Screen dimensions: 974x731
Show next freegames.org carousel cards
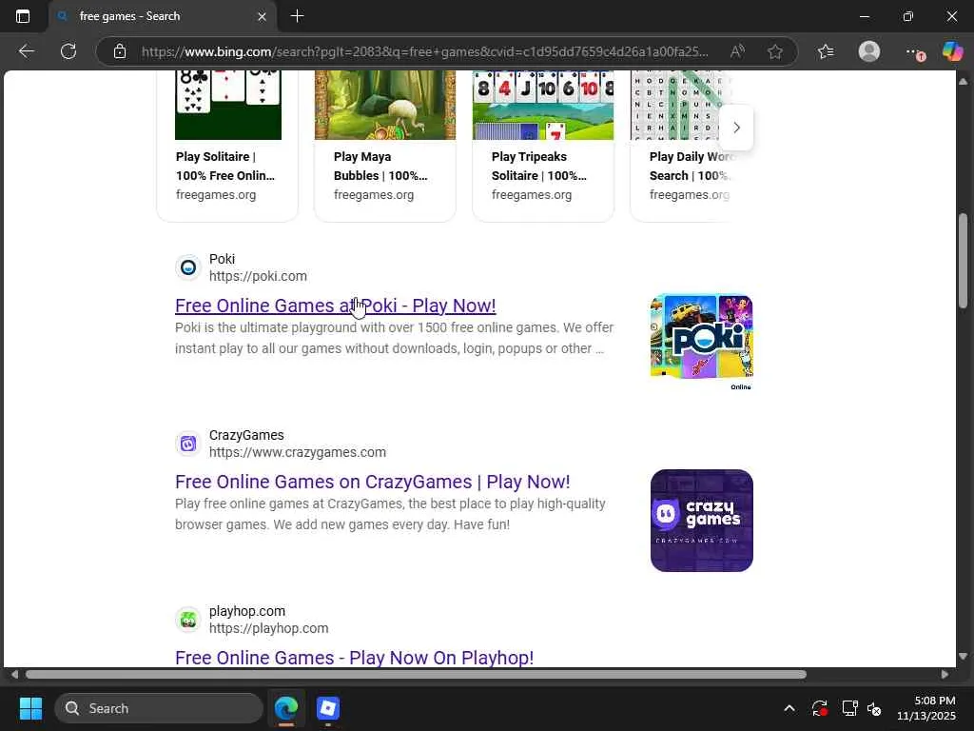[x=736, y=128]
